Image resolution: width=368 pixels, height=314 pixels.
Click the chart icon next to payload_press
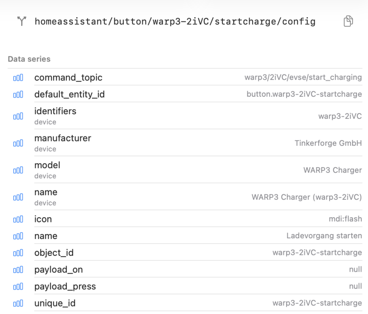click(x=18, y=286)
